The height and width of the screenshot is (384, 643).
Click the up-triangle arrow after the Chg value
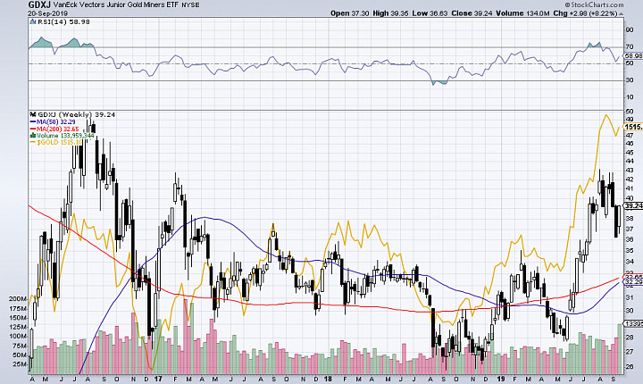coord(622,14)
